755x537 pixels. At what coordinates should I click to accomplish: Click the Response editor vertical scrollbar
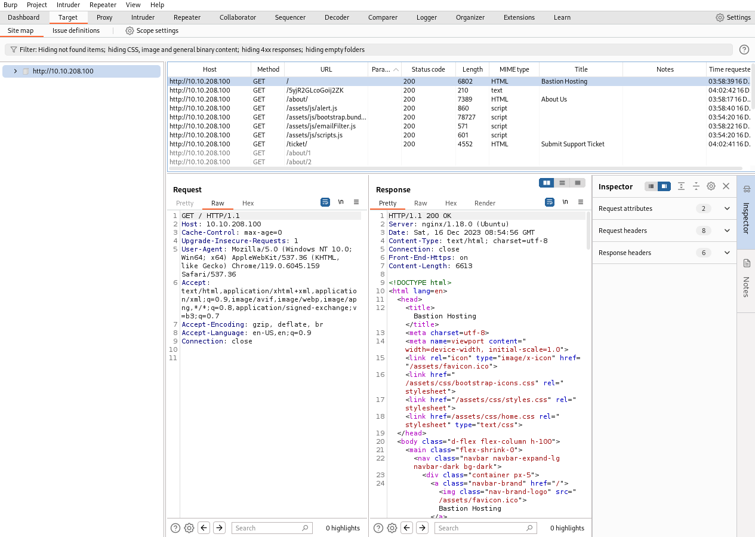click(x=588, y=231)
